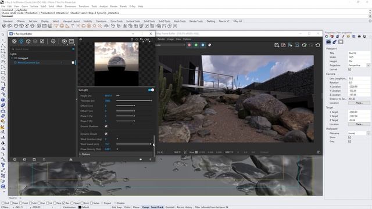This screenshot has height=209, width=372.
Task: Open the channel selector dropdown in Frame Buffer
Action: [170, 45]
